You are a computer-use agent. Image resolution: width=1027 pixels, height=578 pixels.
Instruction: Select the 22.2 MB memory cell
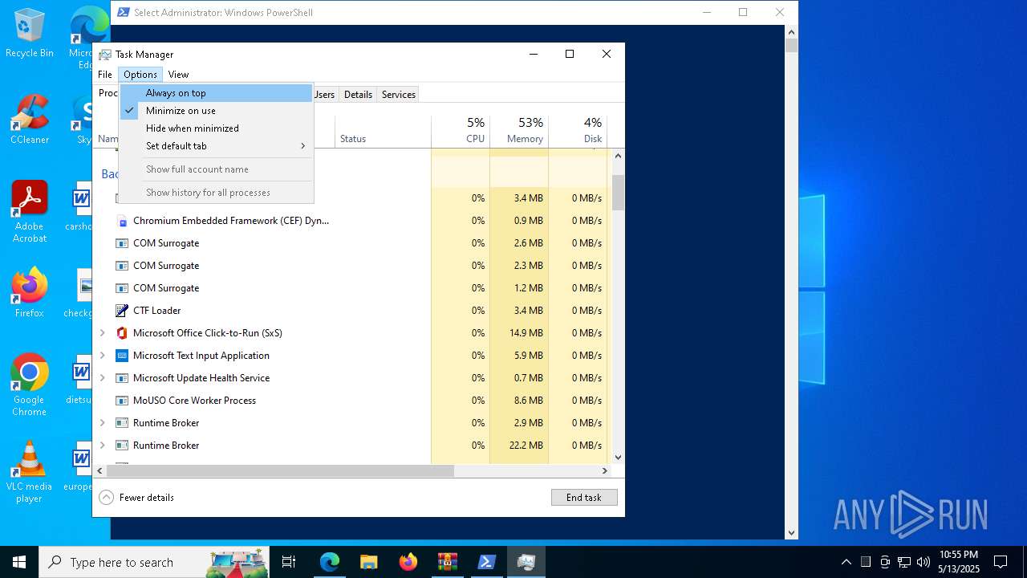519,446
